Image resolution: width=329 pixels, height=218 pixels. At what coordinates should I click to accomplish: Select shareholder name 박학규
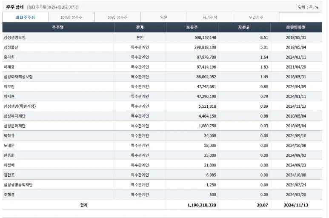click(9, 136)
